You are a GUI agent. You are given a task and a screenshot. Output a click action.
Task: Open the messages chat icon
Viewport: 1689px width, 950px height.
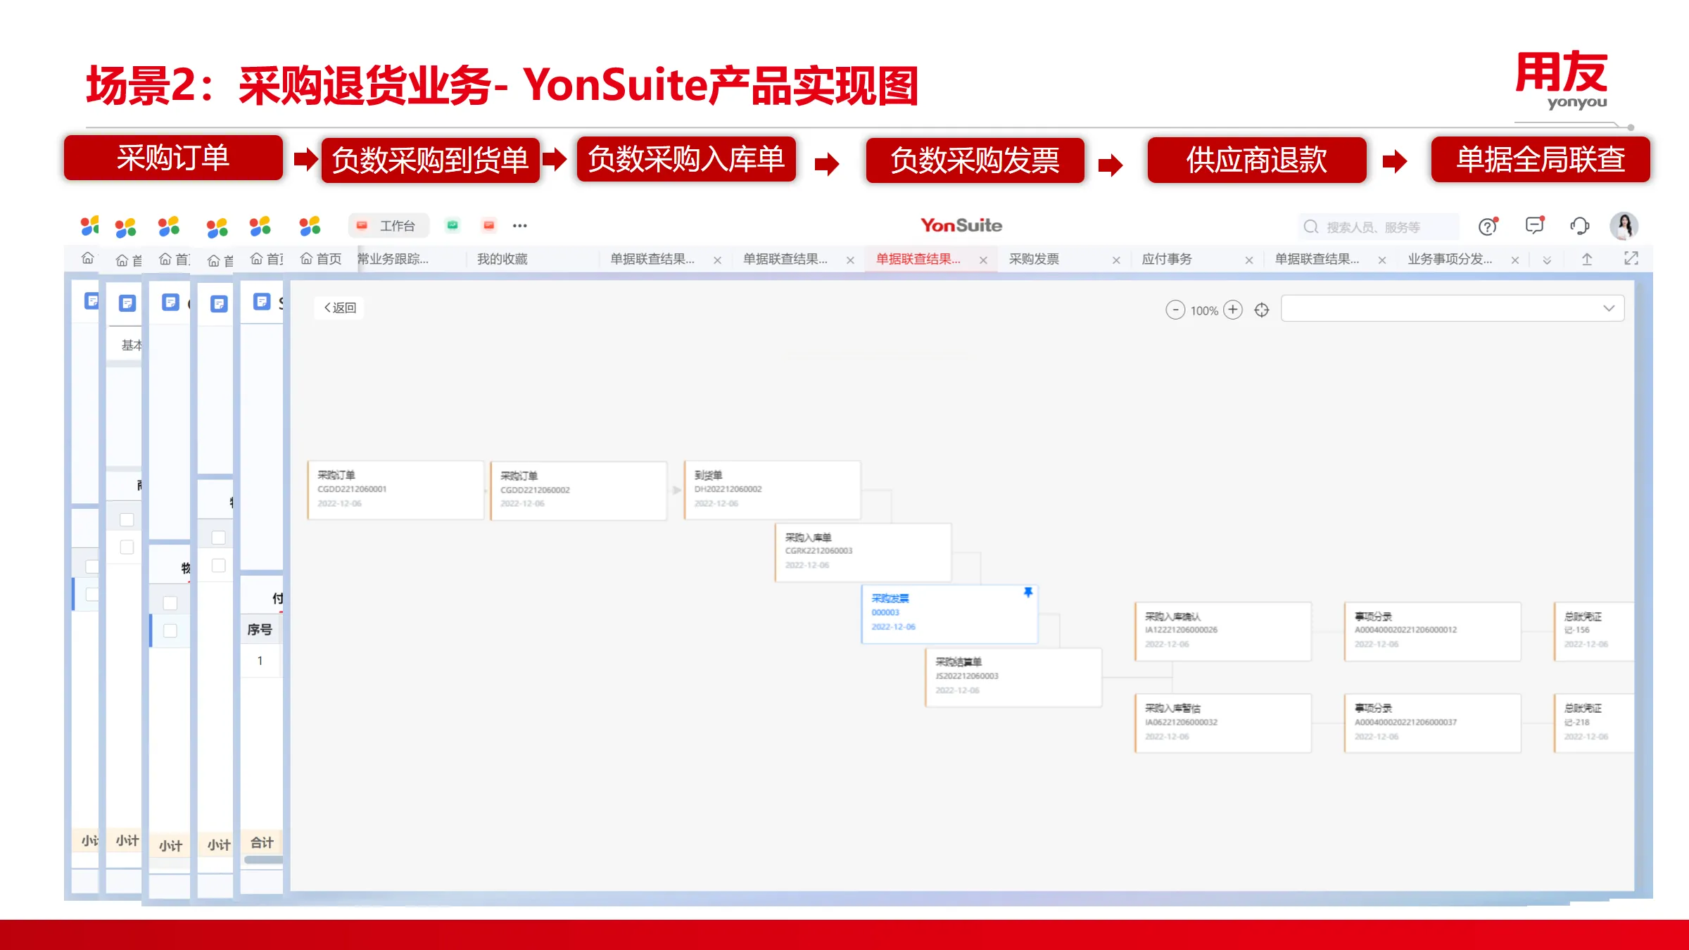tap(1534, 225)
